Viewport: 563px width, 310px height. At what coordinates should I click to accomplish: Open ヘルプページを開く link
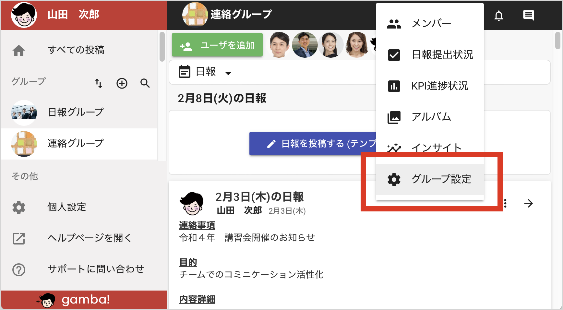pos(89,238)
